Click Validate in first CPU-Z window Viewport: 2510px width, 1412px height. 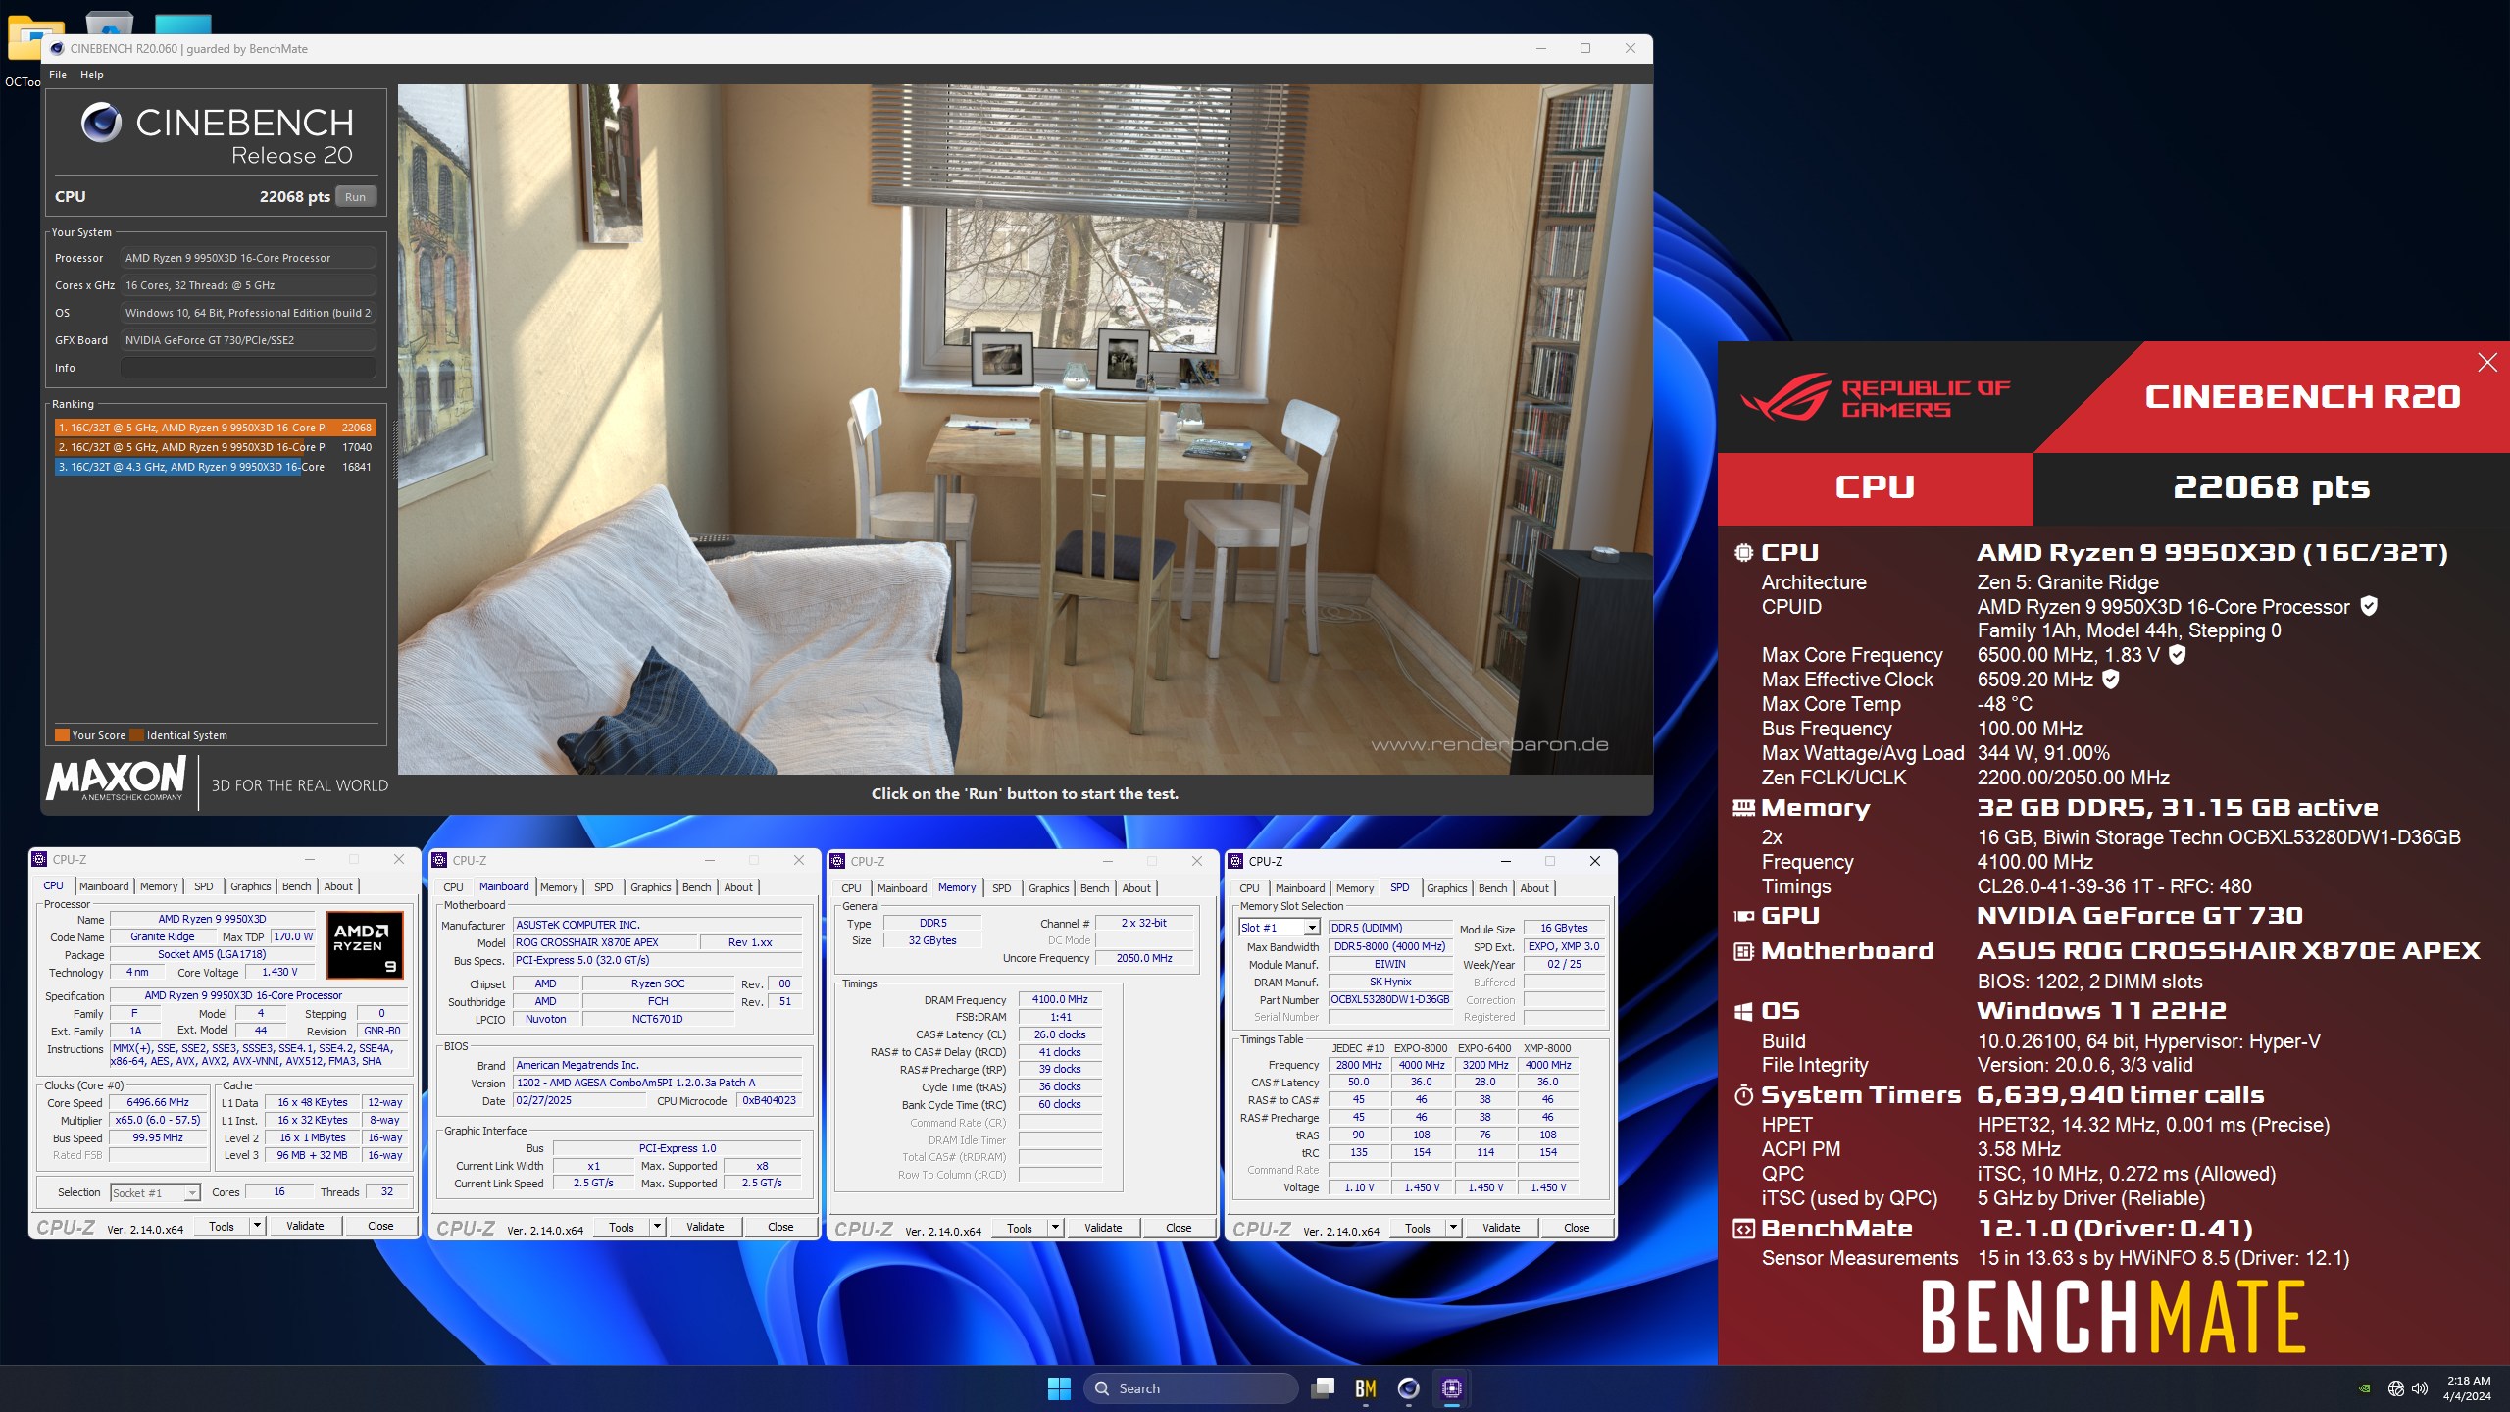coord(305,1226)
